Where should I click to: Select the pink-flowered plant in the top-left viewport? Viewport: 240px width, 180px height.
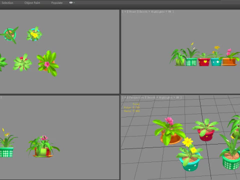(x=47, y=63)
